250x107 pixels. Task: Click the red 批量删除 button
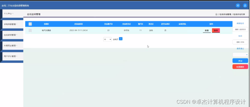coord(240,67)
